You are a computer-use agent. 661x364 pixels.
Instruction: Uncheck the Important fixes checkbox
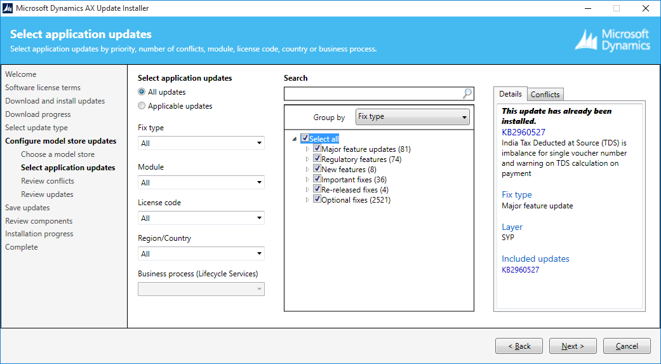pos(317,179)
